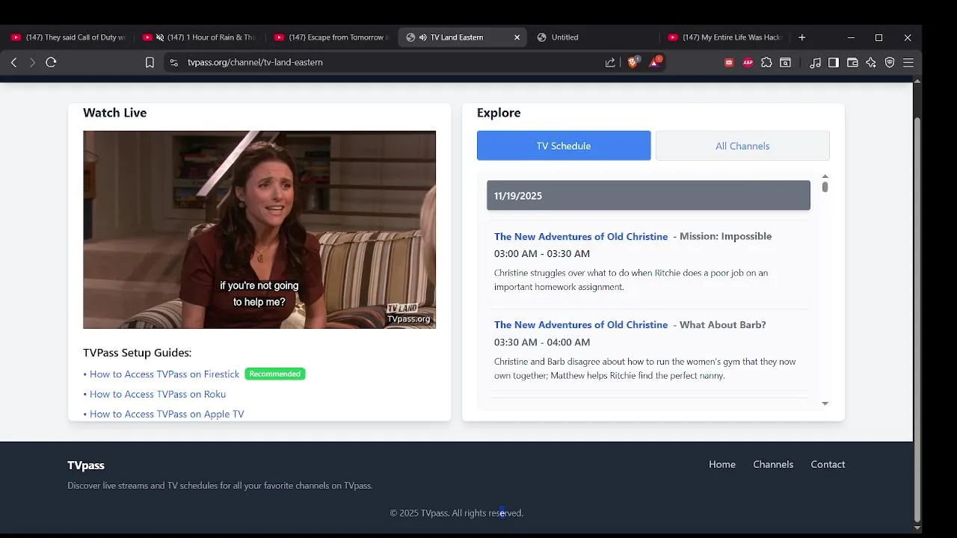Switch to My Entire Life Was Hacked tab
The image size is (957, 538).
[724, 37]
